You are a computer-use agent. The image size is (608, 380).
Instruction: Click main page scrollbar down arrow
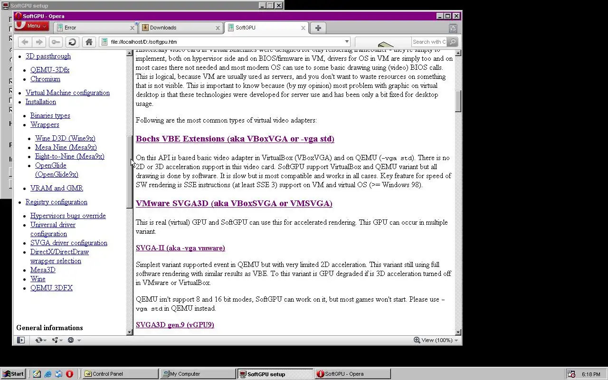point(458,332)
